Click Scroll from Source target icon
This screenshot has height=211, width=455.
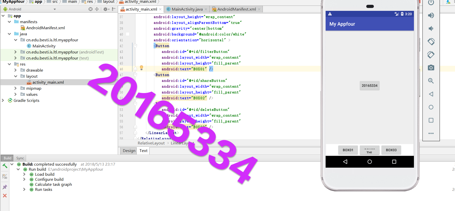pos(91,9)
